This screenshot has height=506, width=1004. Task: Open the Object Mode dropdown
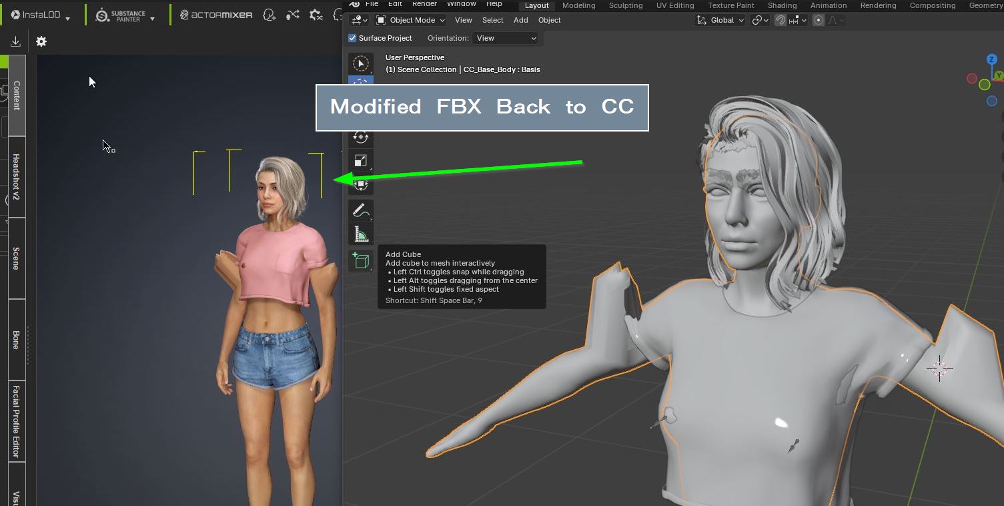click(410, 20)
